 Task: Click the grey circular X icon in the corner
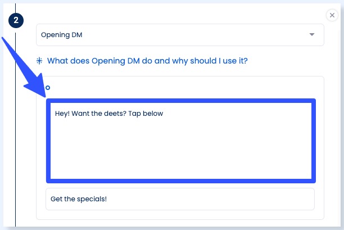pyautogui.click(x=331, y=15)
